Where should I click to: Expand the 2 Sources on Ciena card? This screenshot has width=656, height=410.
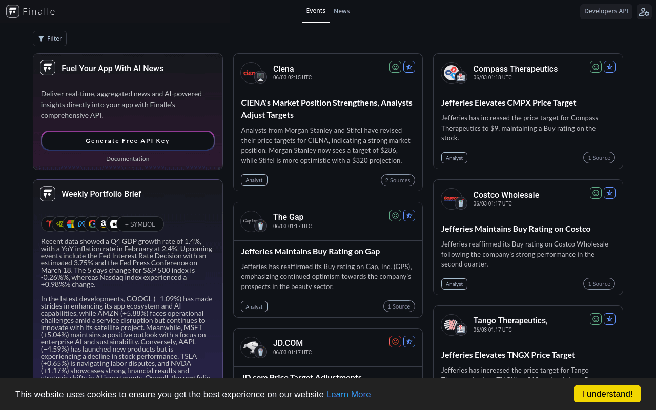click(x=398, y=180)
